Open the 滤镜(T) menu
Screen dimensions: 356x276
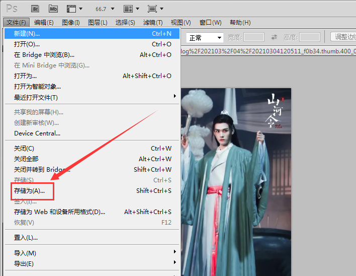(x=153, y=23)
